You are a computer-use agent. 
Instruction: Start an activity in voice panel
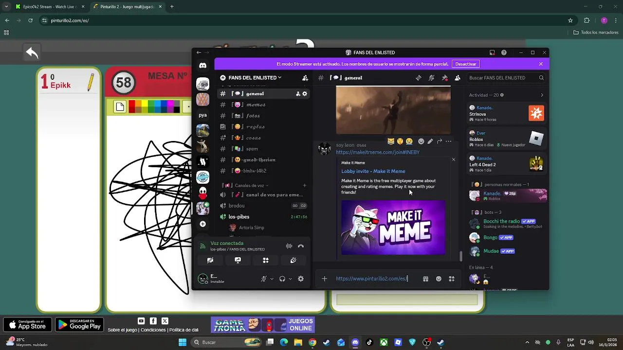tap(266, 260)
